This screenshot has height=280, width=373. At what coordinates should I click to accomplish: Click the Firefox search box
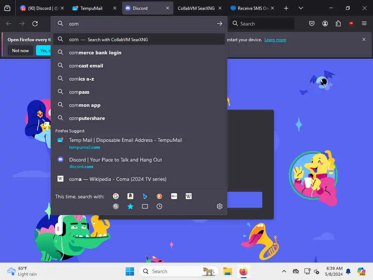click(x=262, y=24)
